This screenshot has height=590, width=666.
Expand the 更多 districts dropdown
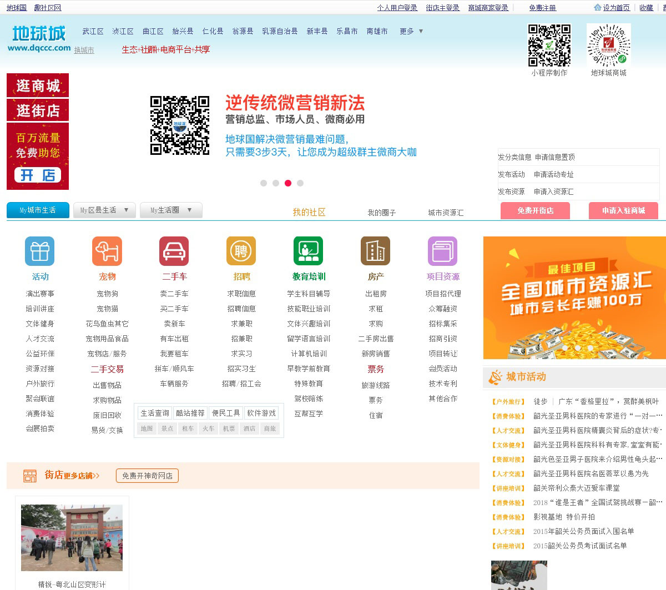pyautogui.click(x=411, y=31)
